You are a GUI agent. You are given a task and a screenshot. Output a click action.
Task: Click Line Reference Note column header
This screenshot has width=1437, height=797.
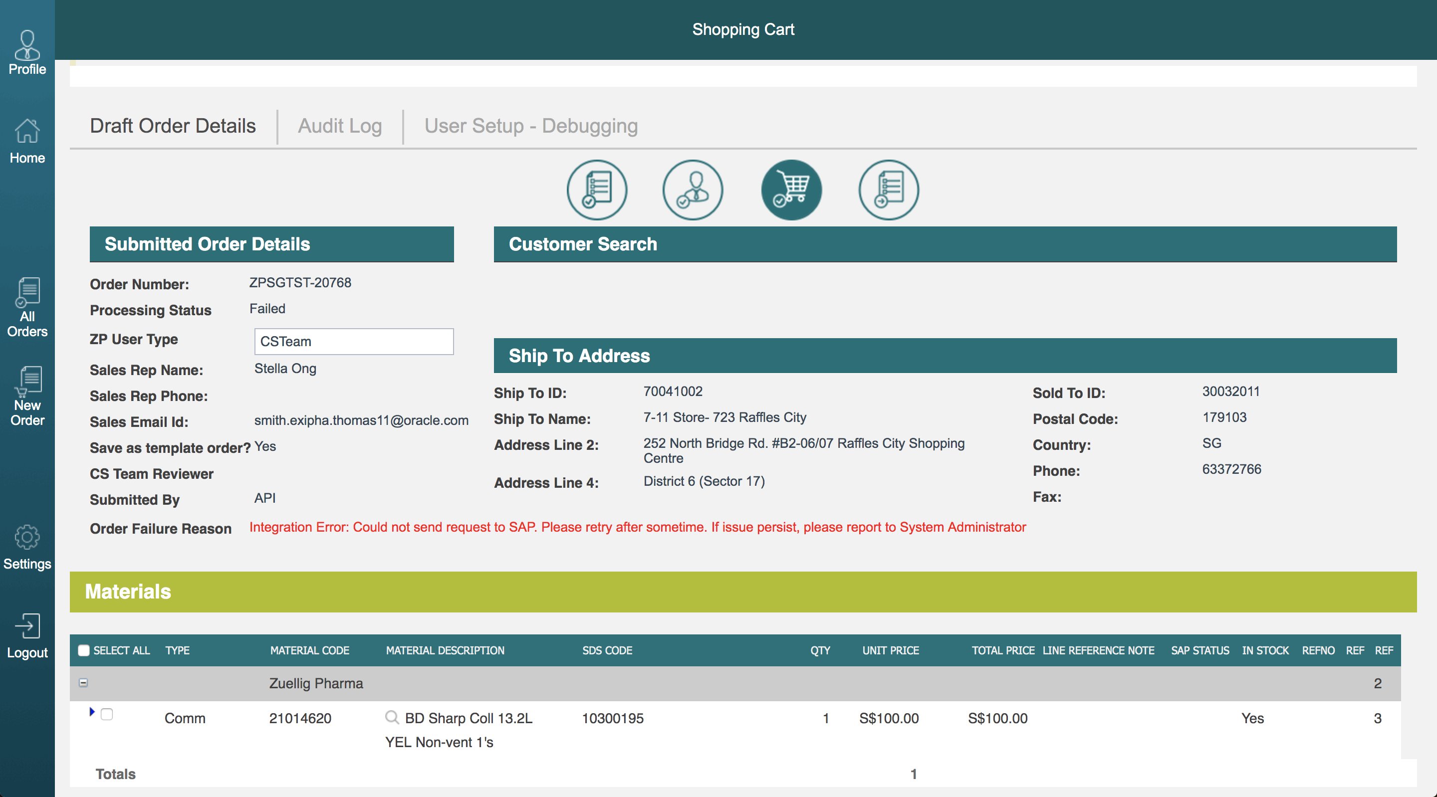[1098, 650]
